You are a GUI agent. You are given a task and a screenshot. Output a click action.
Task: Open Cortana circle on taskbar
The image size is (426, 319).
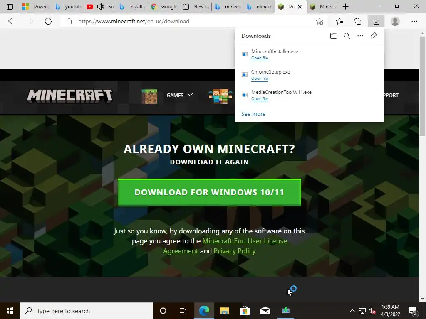163,311
